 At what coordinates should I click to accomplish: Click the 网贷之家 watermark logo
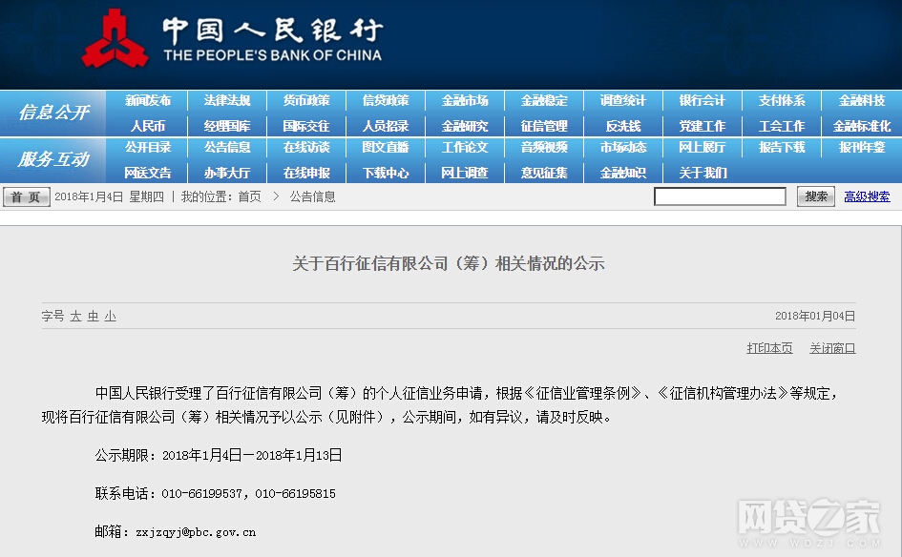point(808,520)
